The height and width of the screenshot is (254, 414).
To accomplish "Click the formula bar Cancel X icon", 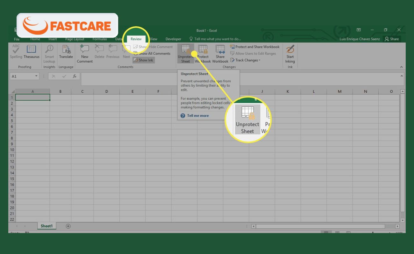I will [x=54, y=76].
